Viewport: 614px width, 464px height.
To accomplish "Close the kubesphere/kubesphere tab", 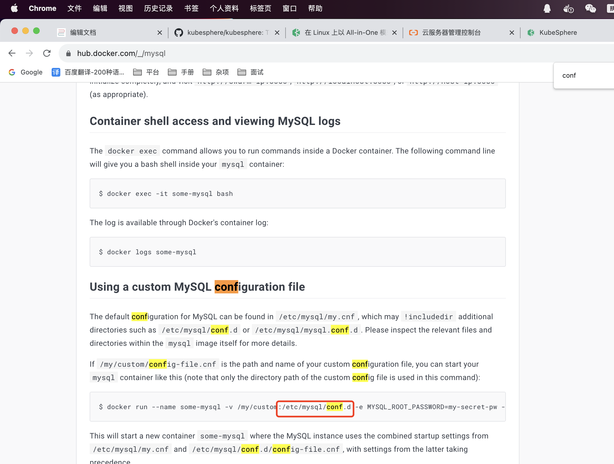I will tap(277, 33).
